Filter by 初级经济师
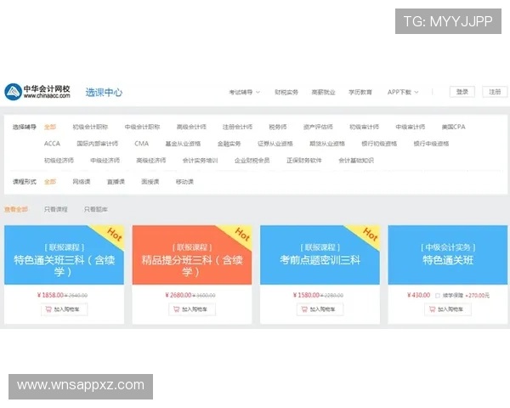This screenshot has width=510, height=408. tap(59, 161)
